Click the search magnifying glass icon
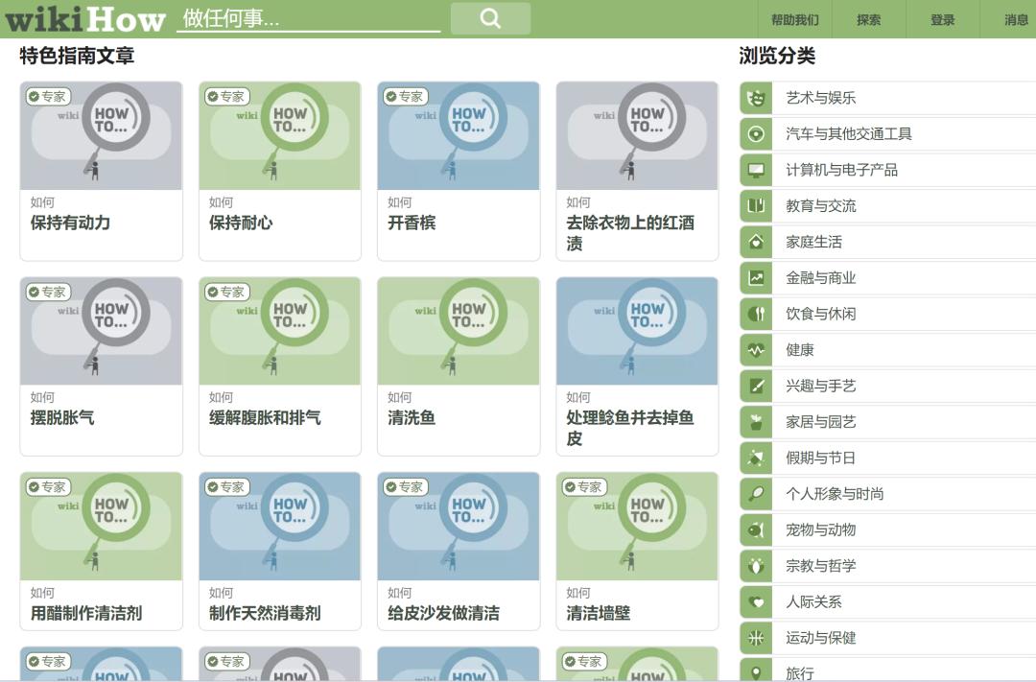Screen dimensions: 1036x682 (x=490, y=18)
